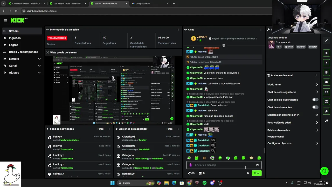Screen dimensions: 332x187
Task: Click the stream preview thumbnail
Action: tap(114, 90)
